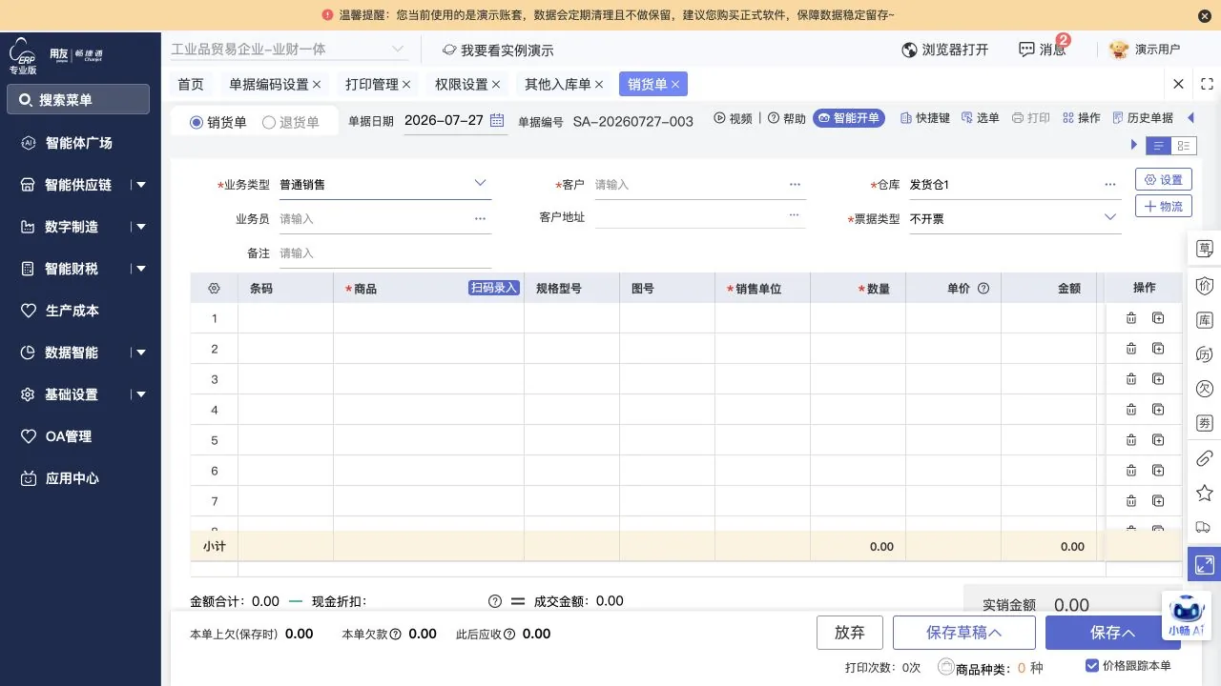Open the company selector 工业品贸易企业-业财一体
This screenshot has width=1221, height=686.
pyautogui.click(x=288, y=50)
